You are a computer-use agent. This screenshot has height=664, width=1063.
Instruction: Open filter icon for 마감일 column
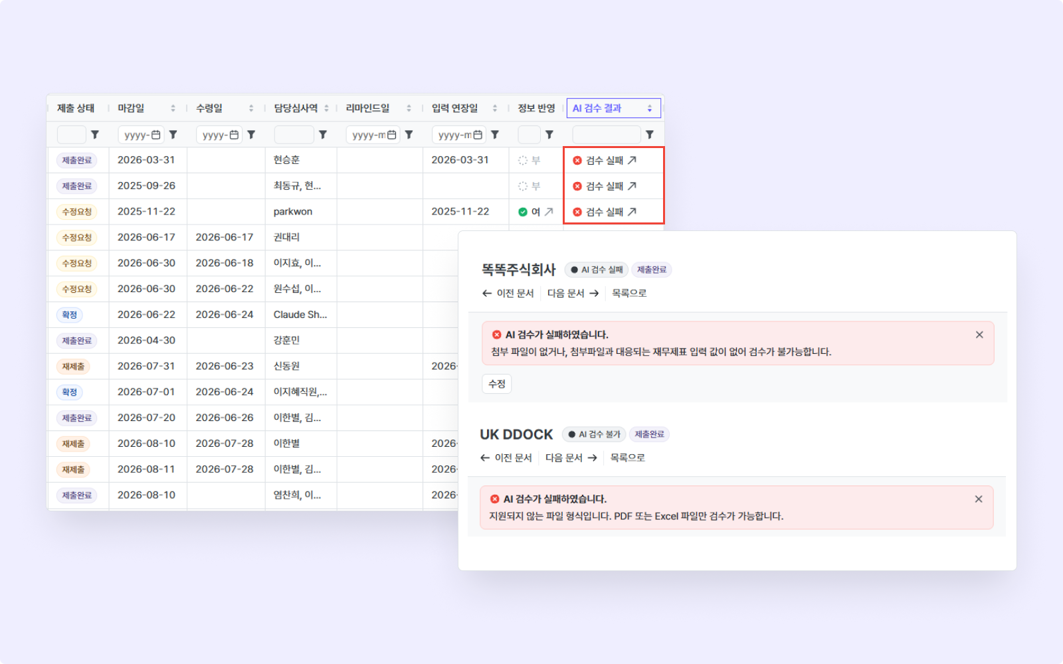pyautogui.click(x=173, y=135)
